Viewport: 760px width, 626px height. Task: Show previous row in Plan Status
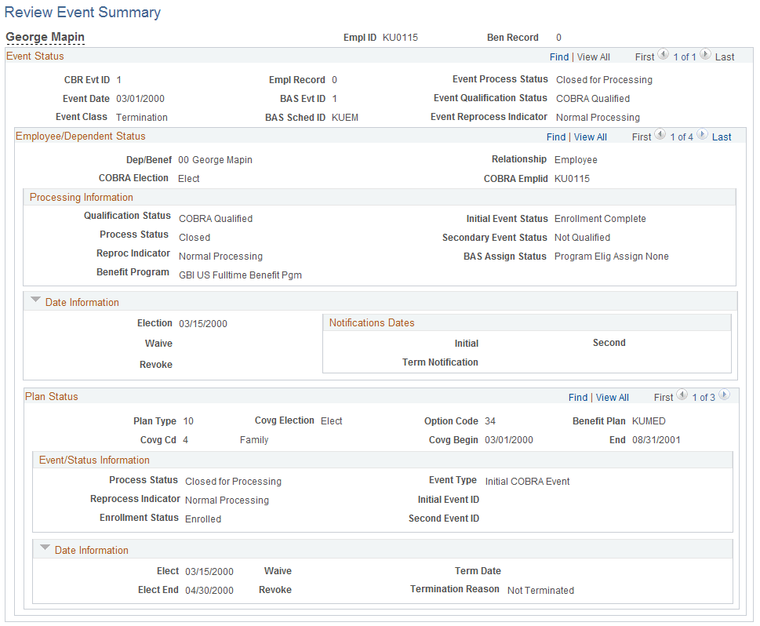click(x=682, y=395)
